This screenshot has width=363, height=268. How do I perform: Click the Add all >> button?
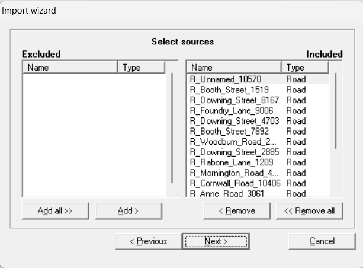click(55, 211)
